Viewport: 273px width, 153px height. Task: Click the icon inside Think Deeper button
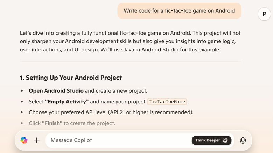[225, 140]
